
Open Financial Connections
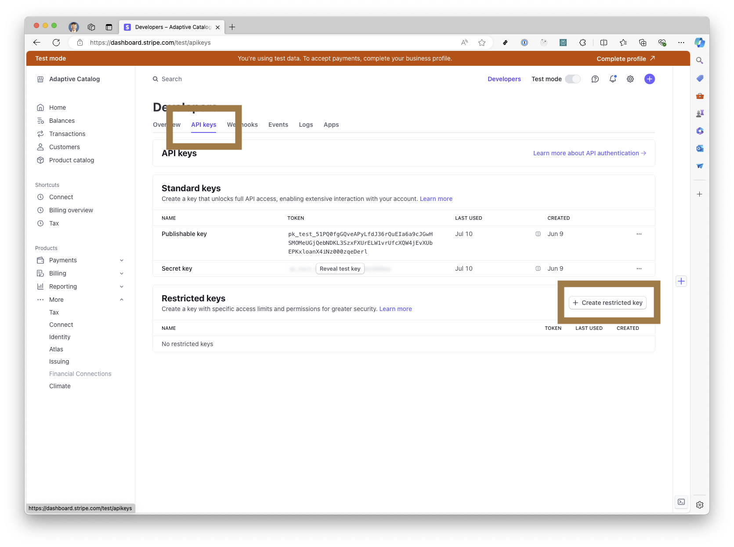80,374
